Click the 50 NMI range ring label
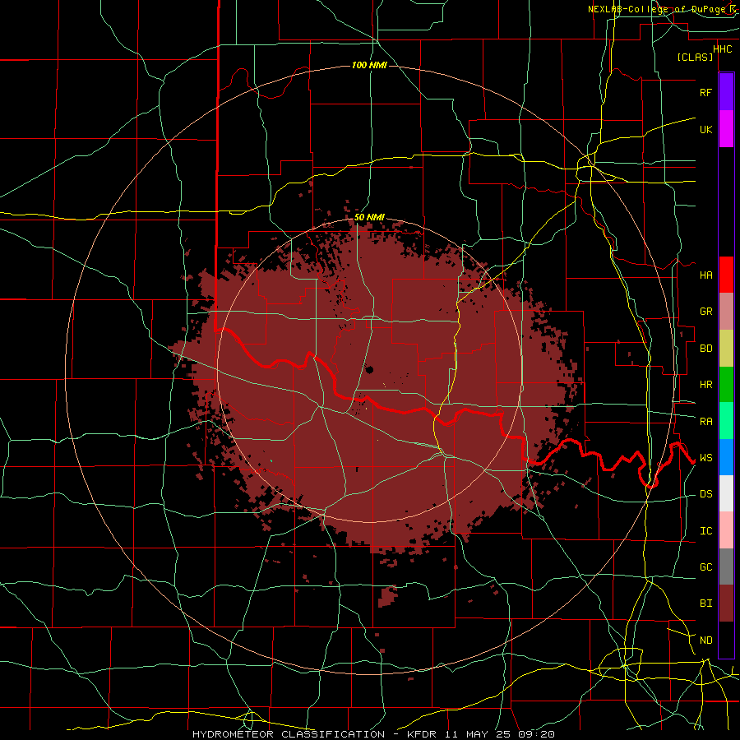740x740 pixels. pos(369,218)
